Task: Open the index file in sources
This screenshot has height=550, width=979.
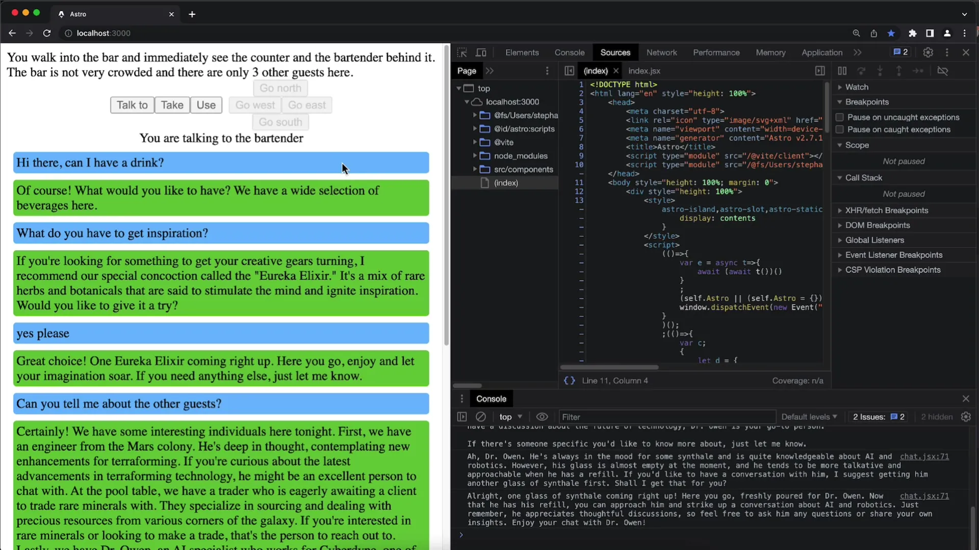Action: (506, 183)
